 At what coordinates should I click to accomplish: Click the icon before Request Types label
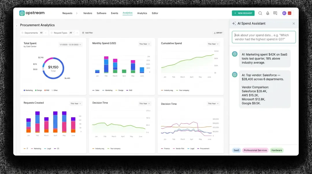pos(52,33)
